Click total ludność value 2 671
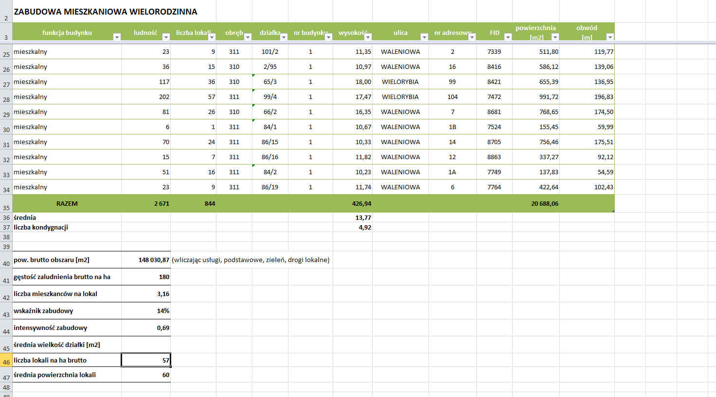 pyautogui.click(x=161, y=204)
